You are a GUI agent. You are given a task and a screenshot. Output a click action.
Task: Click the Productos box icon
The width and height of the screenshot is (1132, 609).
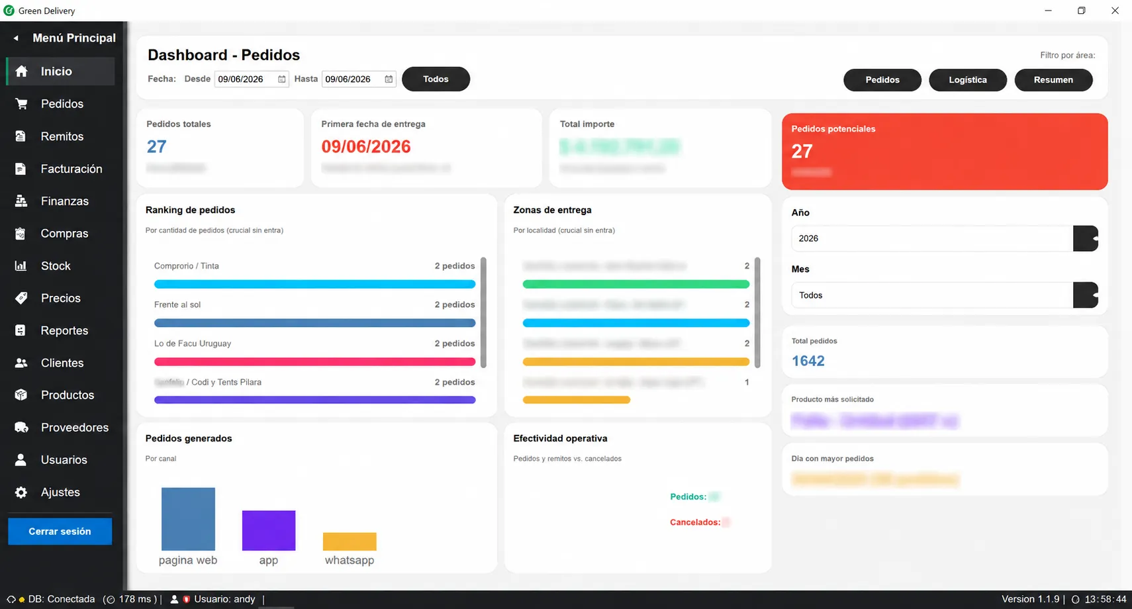click(x=21, y=395)
